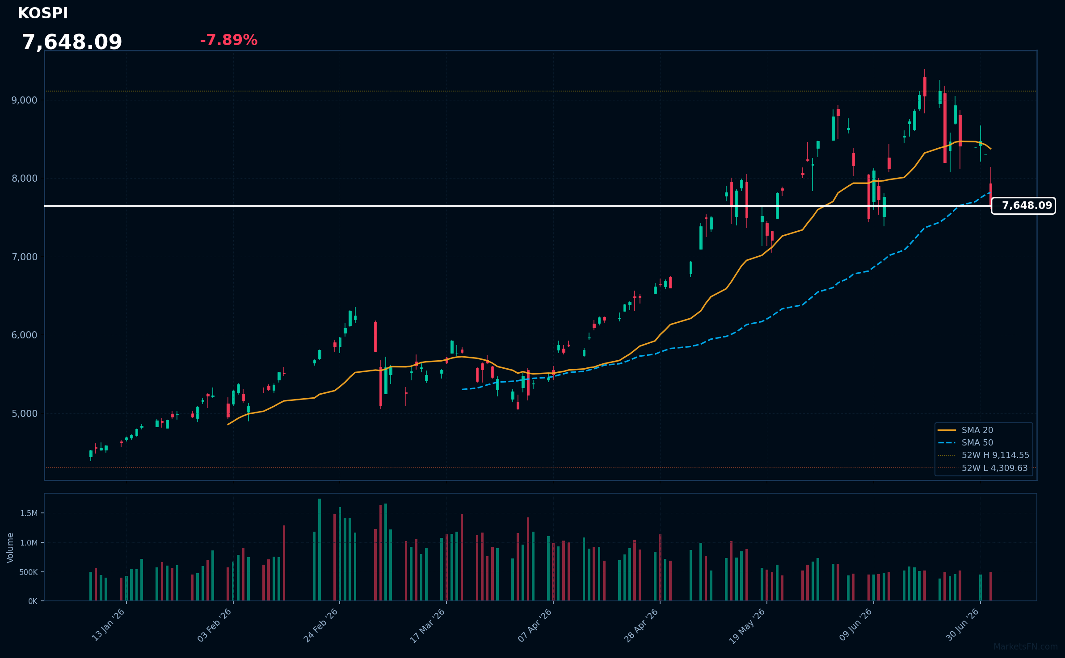Screen dimensions: 1065x658
Task: Click the 09 Jun '26 date label
Action: [855, 625]
